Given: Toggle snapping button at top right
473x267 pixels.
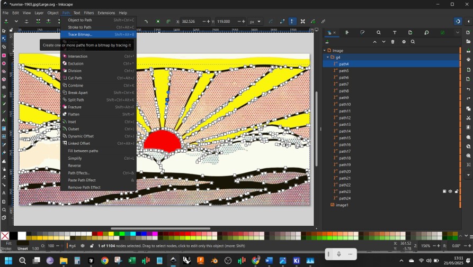Looking at the screenshot, I should 458,21.
